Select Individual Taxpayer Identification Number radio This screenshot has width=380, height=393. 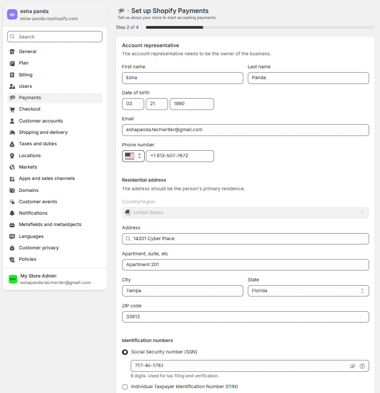coord(125,386)
